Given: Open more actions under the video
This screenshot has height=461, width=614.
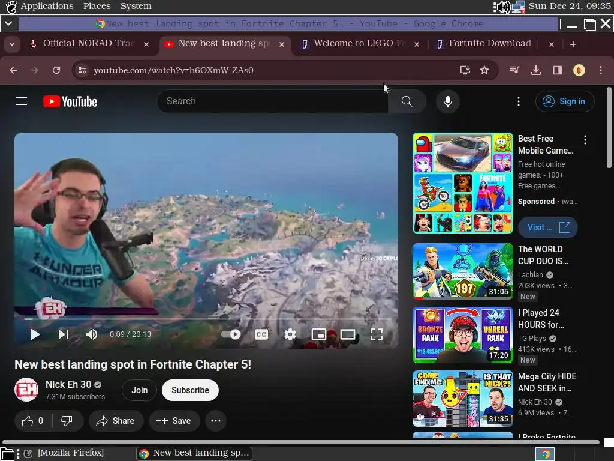Looking at the screenshot, I should coord(216,421).
